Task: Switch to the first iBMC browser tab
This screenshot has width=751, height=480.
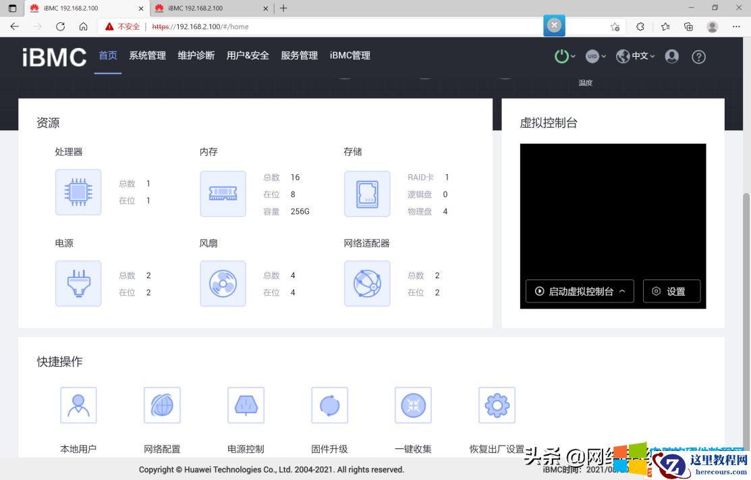Action: tap(86, 8)
